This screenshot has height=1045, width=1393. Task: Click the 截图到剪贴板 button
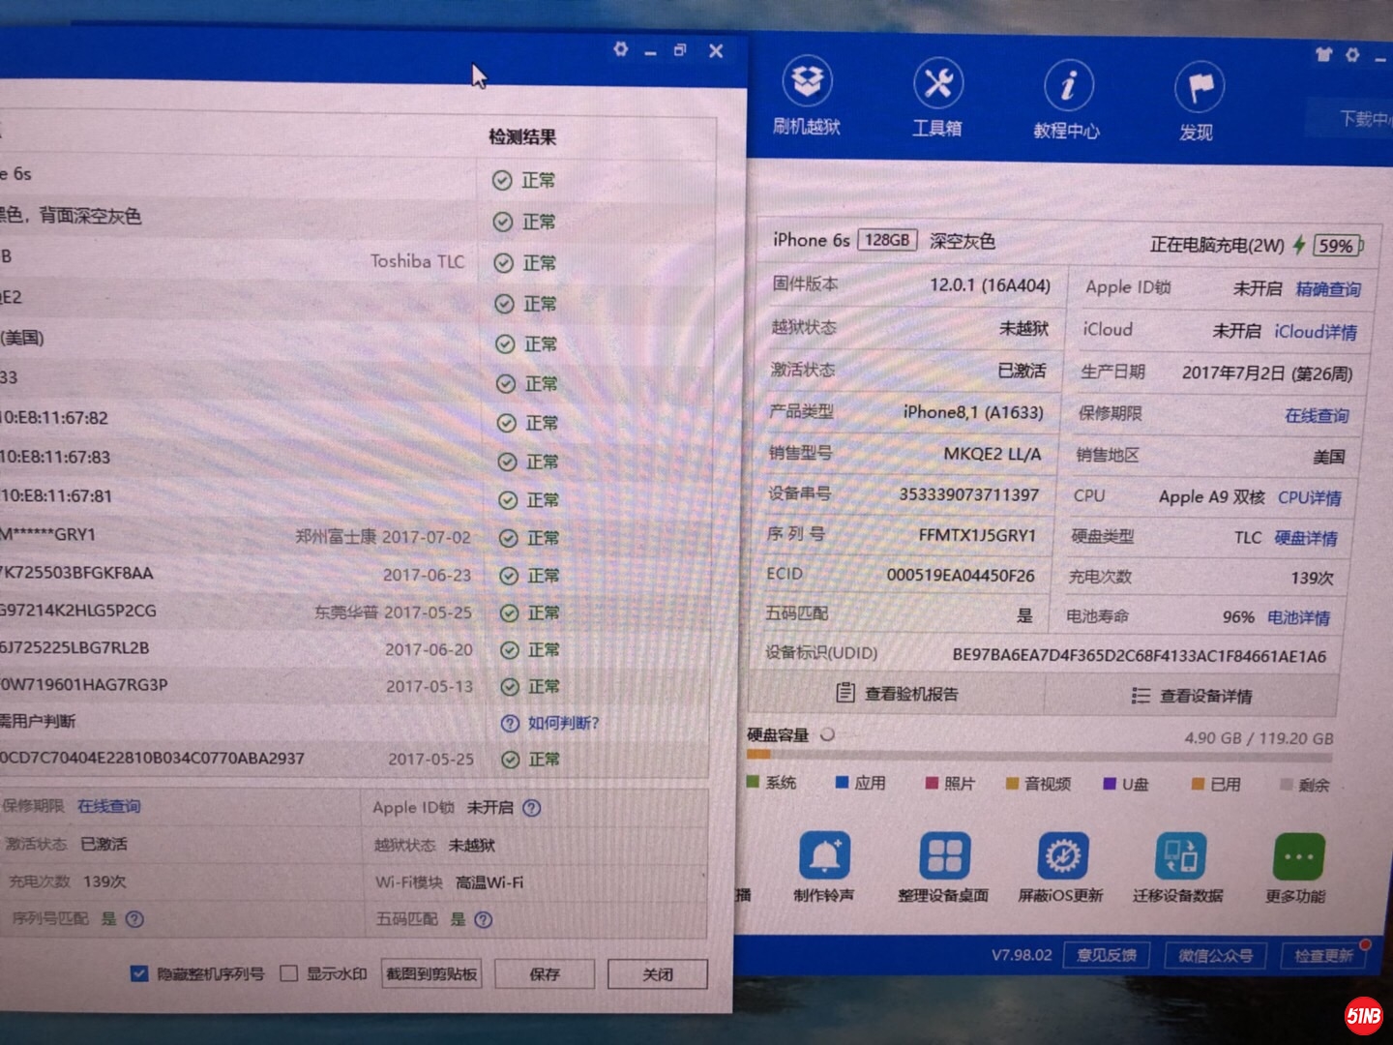(432, 974)
